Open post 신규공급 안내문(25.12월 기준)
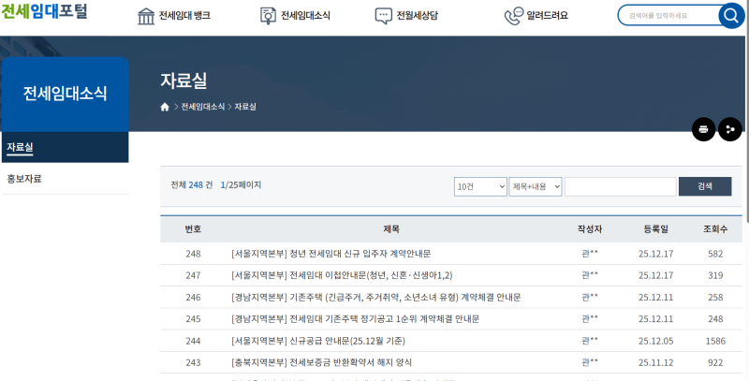 click(318, 341)
